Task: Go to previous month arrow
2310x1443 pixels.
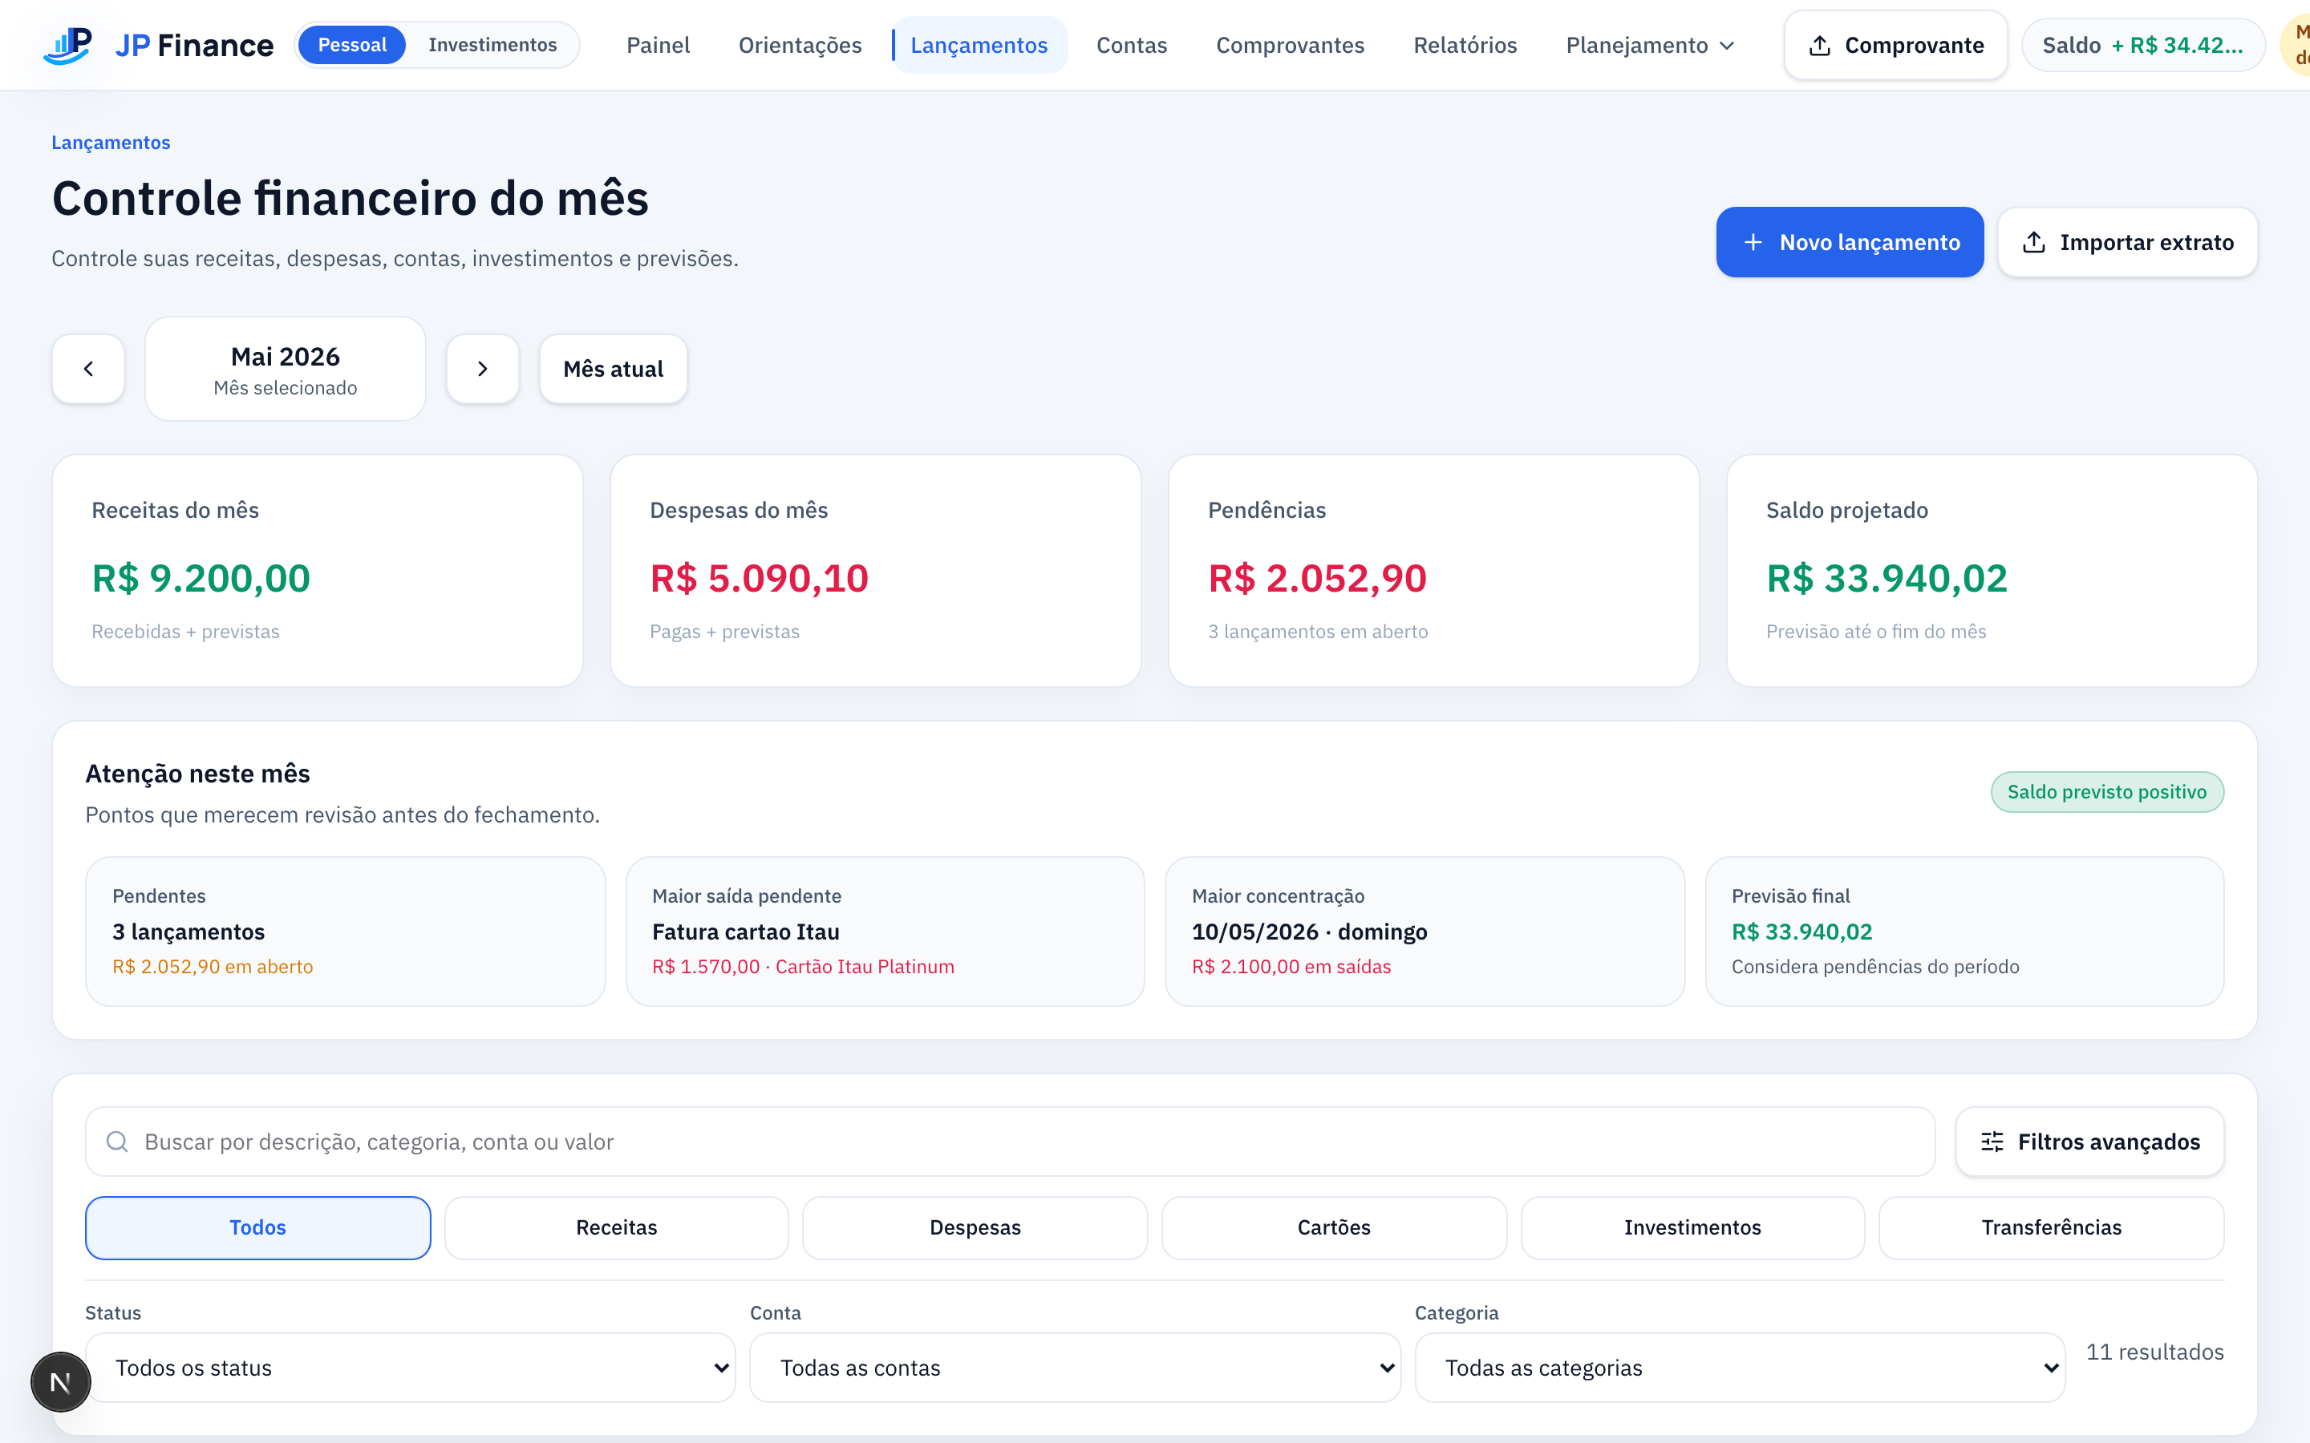Action: coord(87,369)
